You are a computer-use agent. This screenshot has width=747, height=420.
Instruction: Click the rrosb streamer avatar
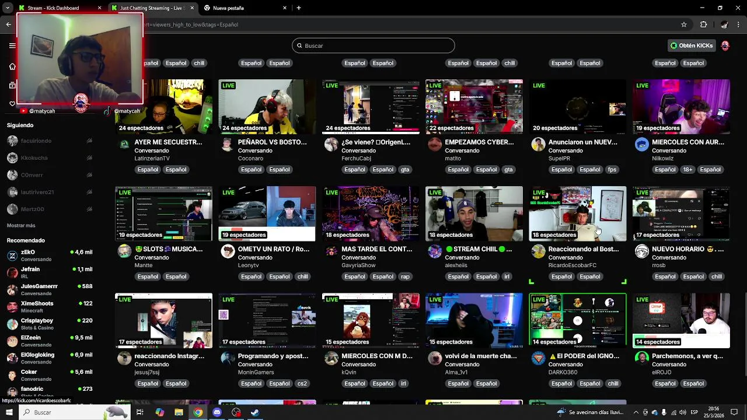coord(641,251)
